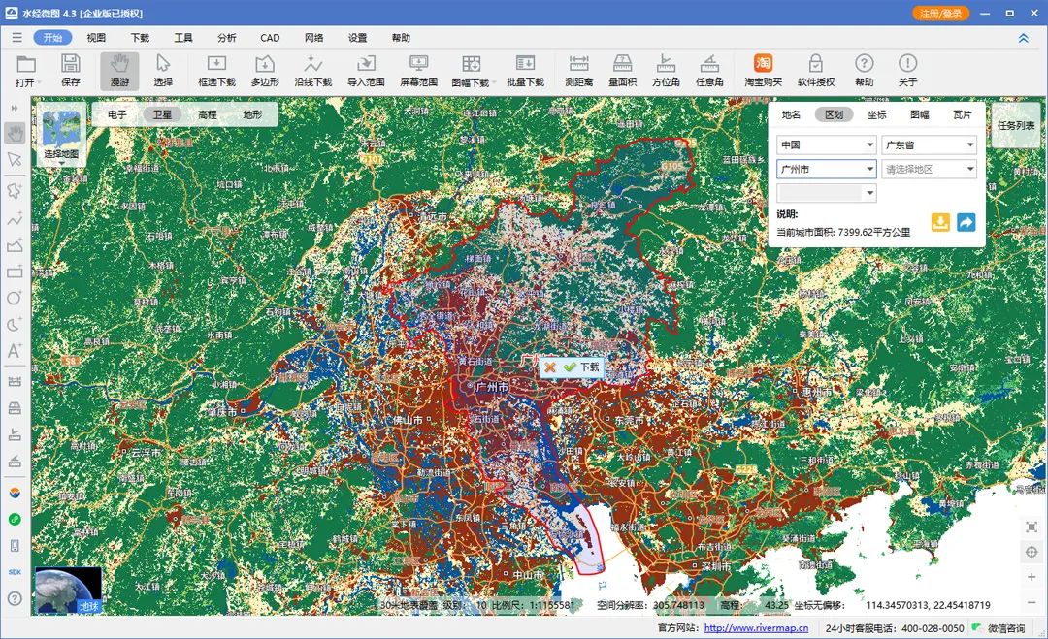This screenshot has width=1048, height=639.
Task: Confirm with the 下载 check button on map
Action: point(581,367)
